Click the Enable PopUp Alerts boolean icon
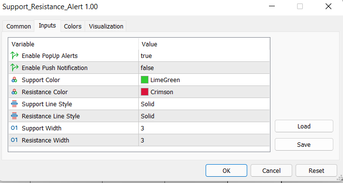This screenshot has height=183, width=343. [15, 56]
